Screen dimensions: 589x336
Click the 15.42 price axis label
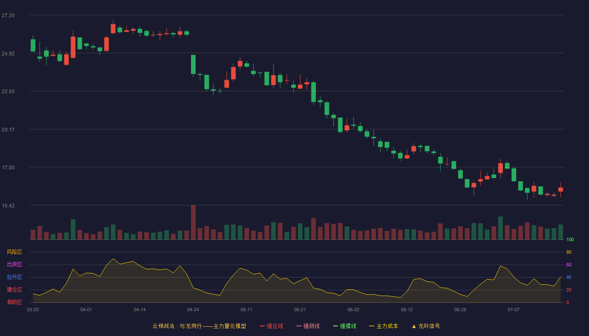point(8,206)
